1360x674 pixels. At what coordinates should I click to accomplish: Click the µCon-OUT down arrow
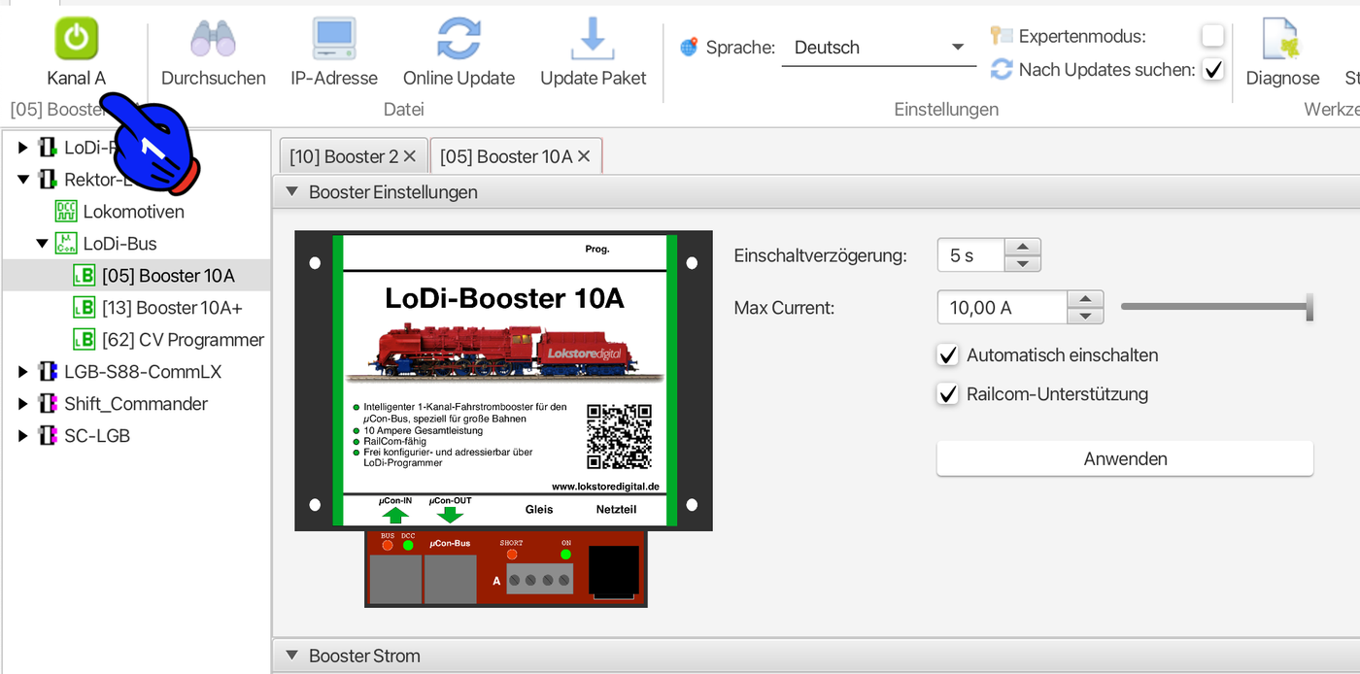(451, 515)
